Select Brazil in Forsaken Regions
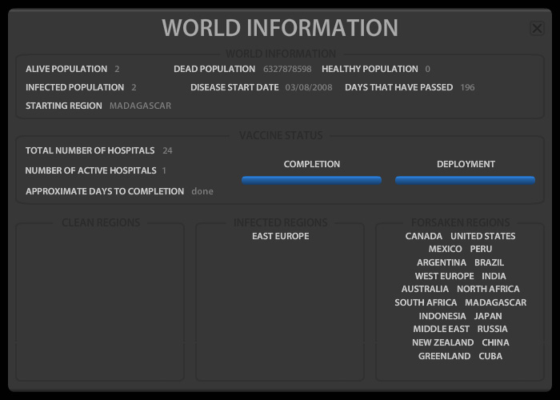 489,262
